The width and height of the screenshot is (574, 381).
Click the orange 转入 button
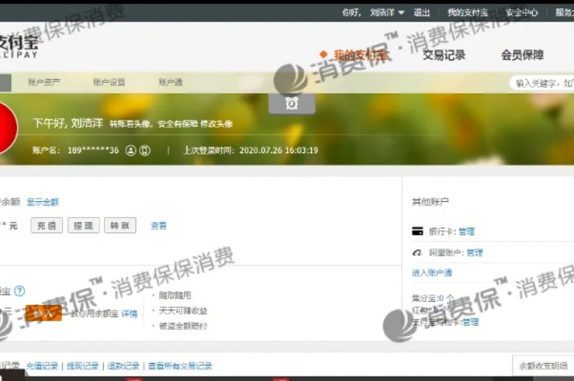tap(43, 313)
